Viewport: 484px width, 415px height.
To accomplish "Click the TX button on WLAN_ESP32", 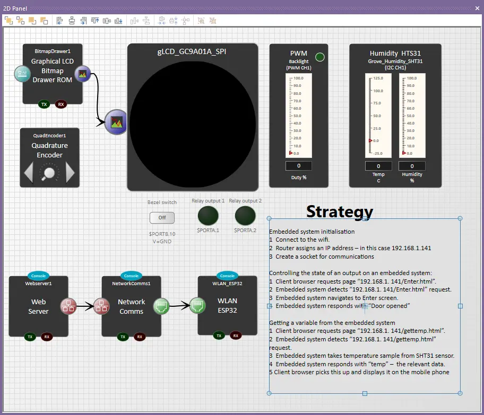I will point(219,335).
